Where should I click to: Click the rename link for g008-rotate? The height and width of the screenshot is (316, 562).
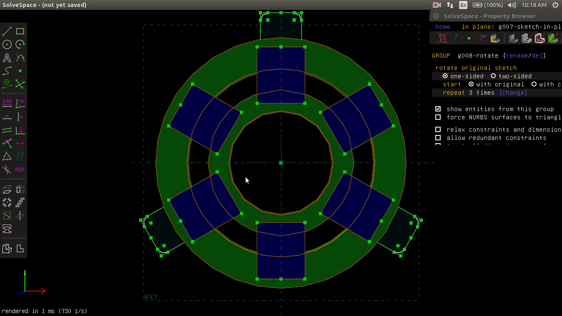pos(516,56)
